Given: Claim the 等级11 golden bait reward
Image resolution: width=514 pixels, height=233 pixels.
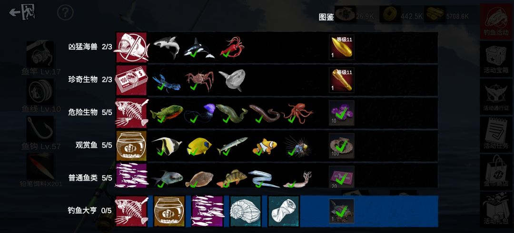Looking at the screenshot, I should (x=342, y=47).
